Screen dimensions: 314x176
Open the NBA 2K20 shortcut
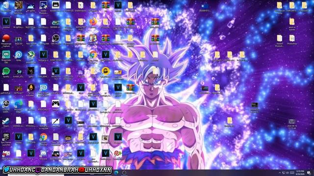pos(6,155)
